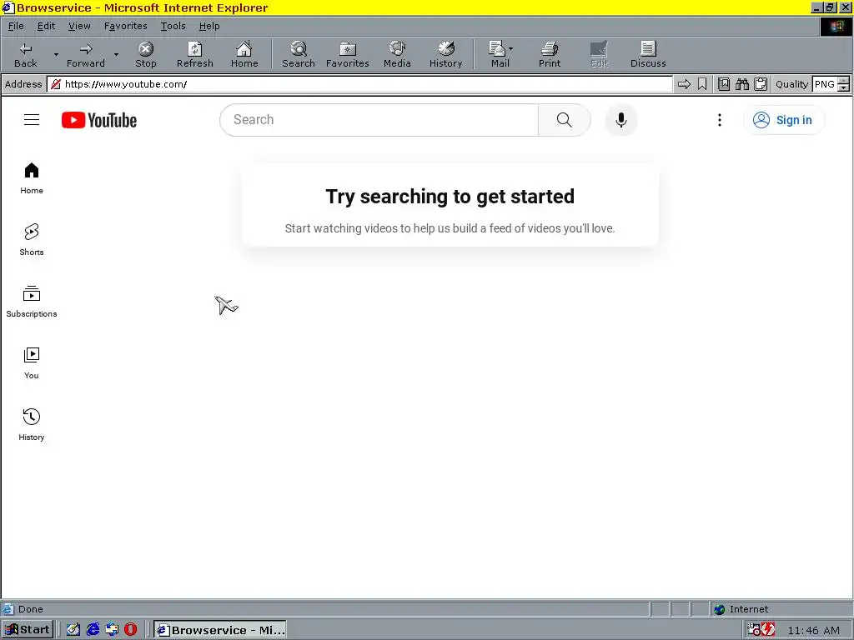
Task: Click the 'Try searching to get started' heading
Action: (x=450, y=197)
